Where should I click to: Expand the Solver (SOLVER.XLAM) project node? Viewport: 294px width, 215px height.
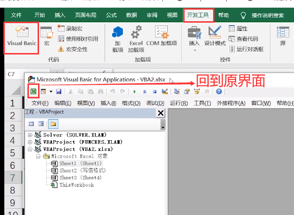tap(30, 135)
